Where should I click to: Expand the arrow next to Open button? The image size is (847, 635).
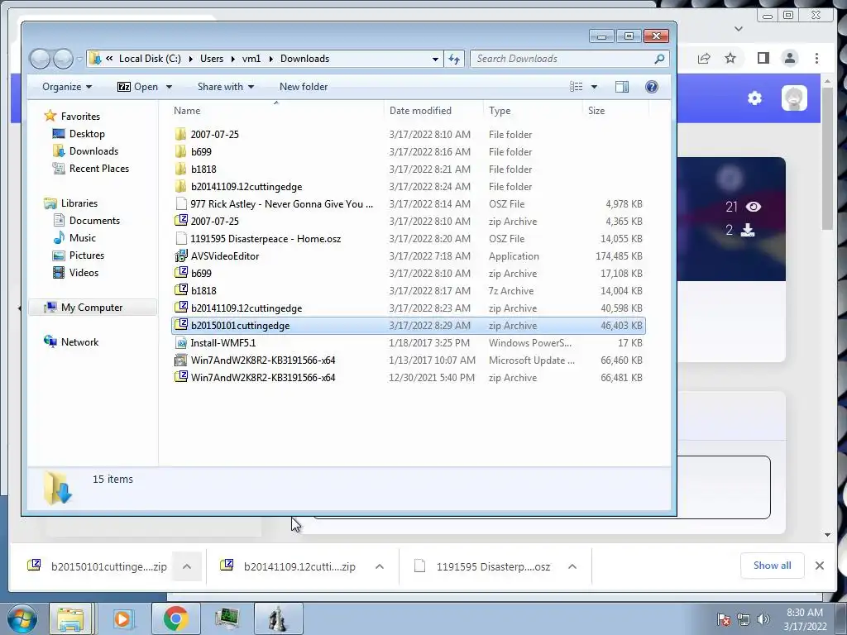coord(169,87)
